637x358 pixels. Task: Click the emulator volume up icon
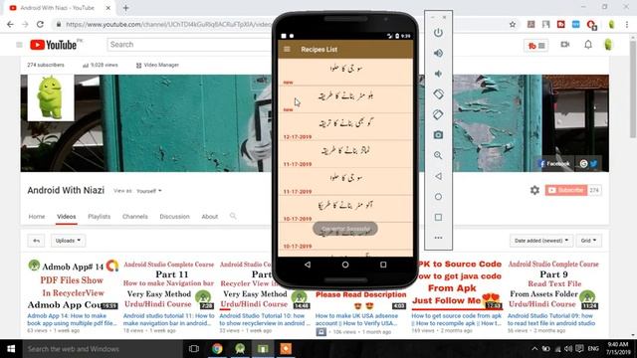tap(438, 53)
